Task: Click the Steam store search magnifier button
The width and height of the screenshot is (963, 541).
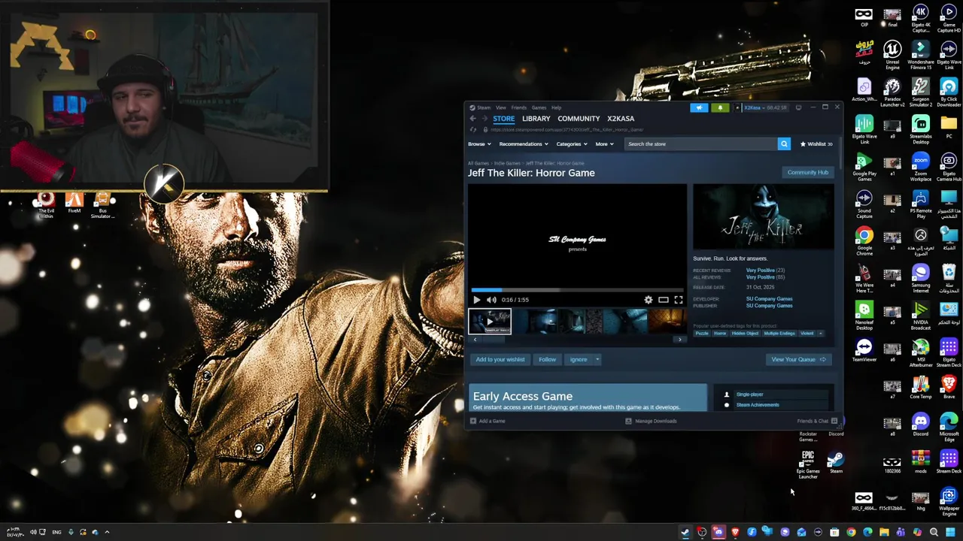Action: [784, 144]
